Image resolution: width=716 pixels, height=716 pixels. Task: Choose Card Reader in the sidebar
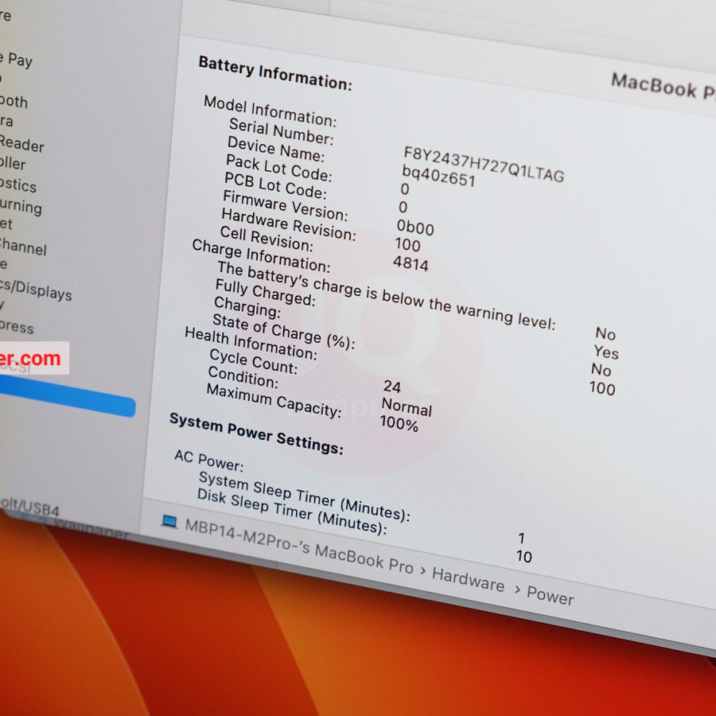click(x=22, y=144)
